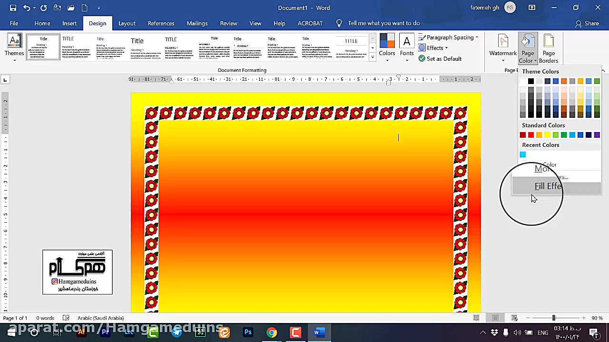
Task: Switch to the Layout tab
Action: (x=127, y=23)
